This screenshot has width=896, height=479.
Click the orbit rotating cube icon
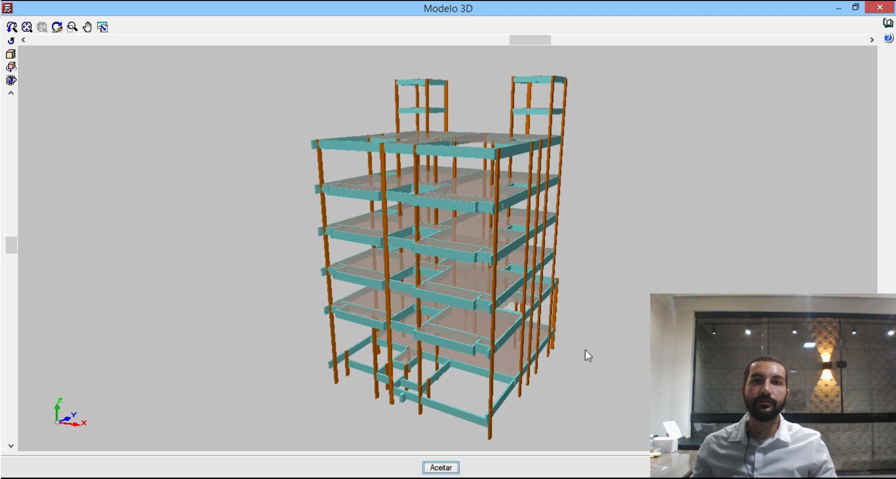point(11,67)
